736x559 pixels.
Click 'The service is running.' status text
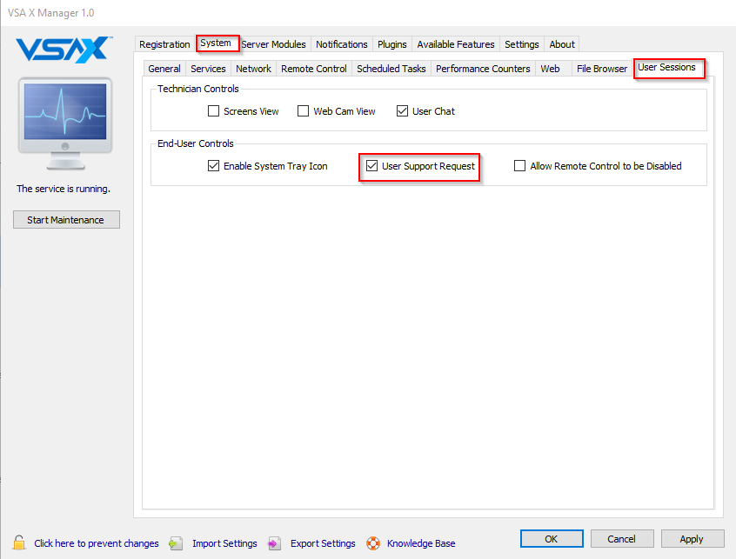coord(64,189)
